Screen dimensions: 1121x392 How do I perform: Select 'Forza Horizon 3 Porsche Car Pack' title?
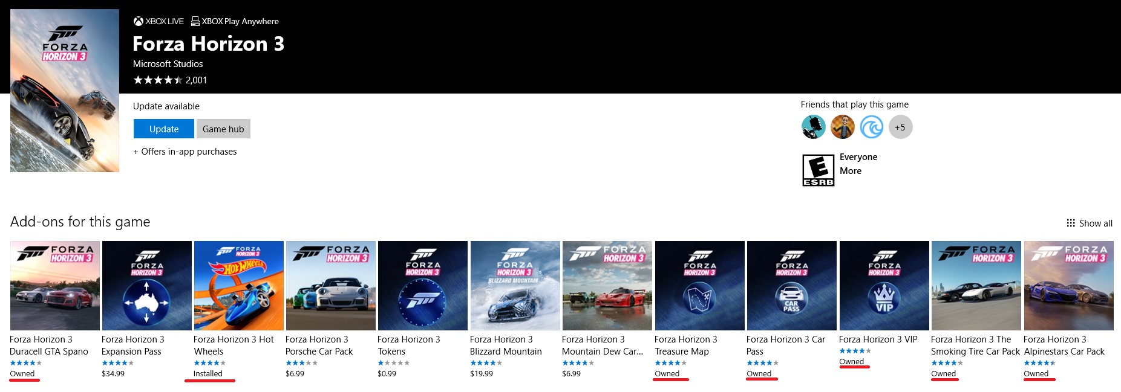pyautogui.click(x=319, y=345)
